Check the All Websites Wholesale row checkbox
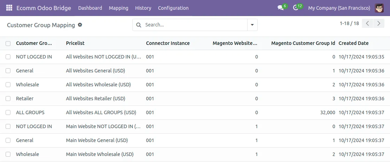 8,85
